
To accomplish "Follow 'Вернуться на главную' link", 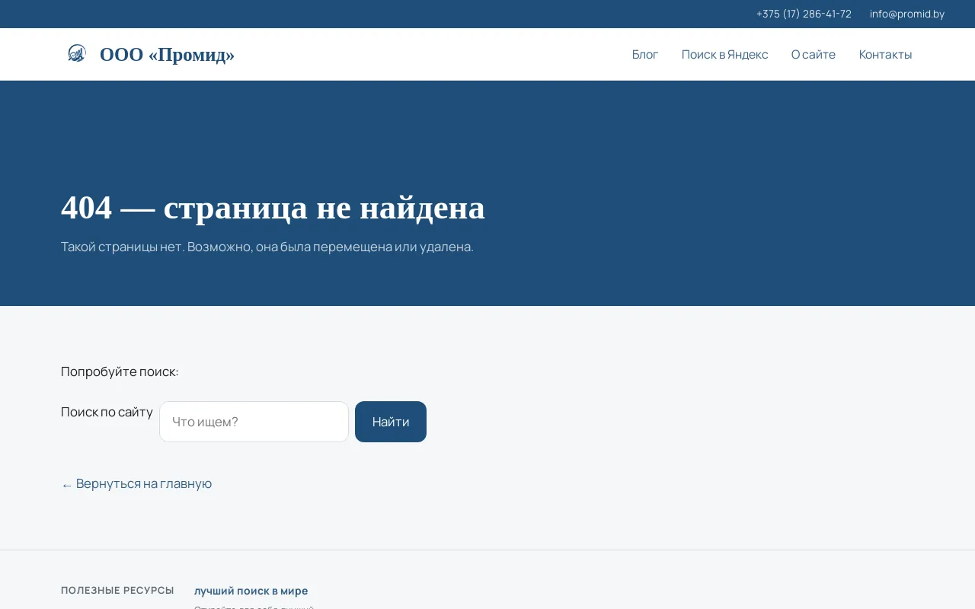I will point(136,483).
